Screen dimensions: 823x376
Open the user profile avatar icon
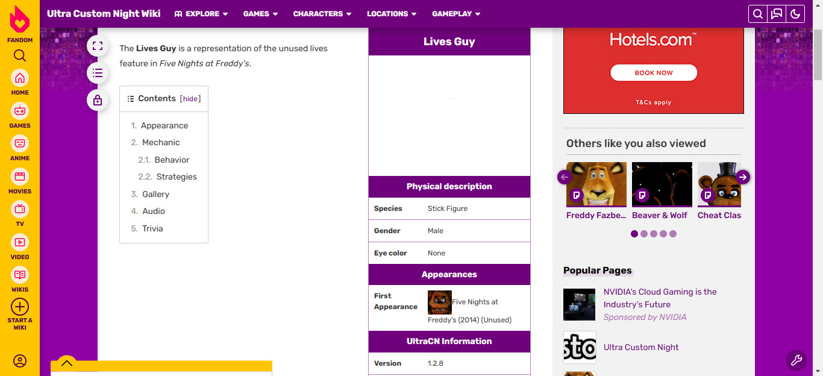pyautogui.click(x=20, y=361)
